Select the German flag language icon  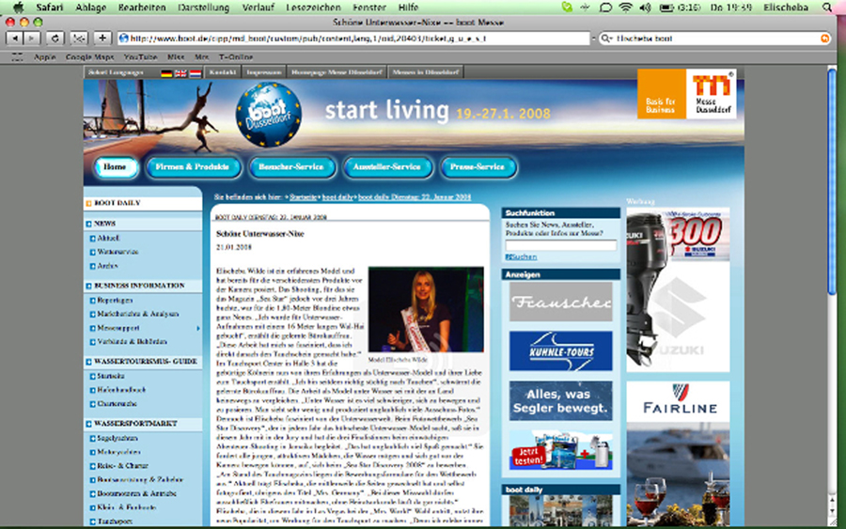pos(167,72)
